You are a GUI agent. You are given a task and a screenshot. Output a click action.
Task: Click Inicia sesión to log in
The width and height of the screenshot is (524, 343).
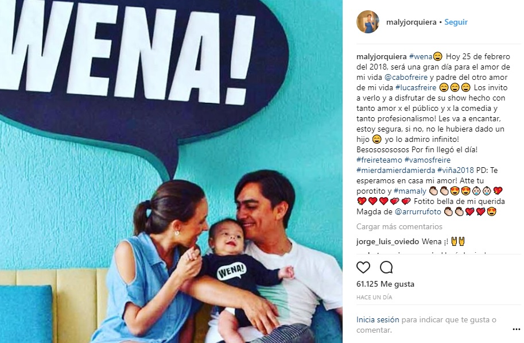click(378, 319)
